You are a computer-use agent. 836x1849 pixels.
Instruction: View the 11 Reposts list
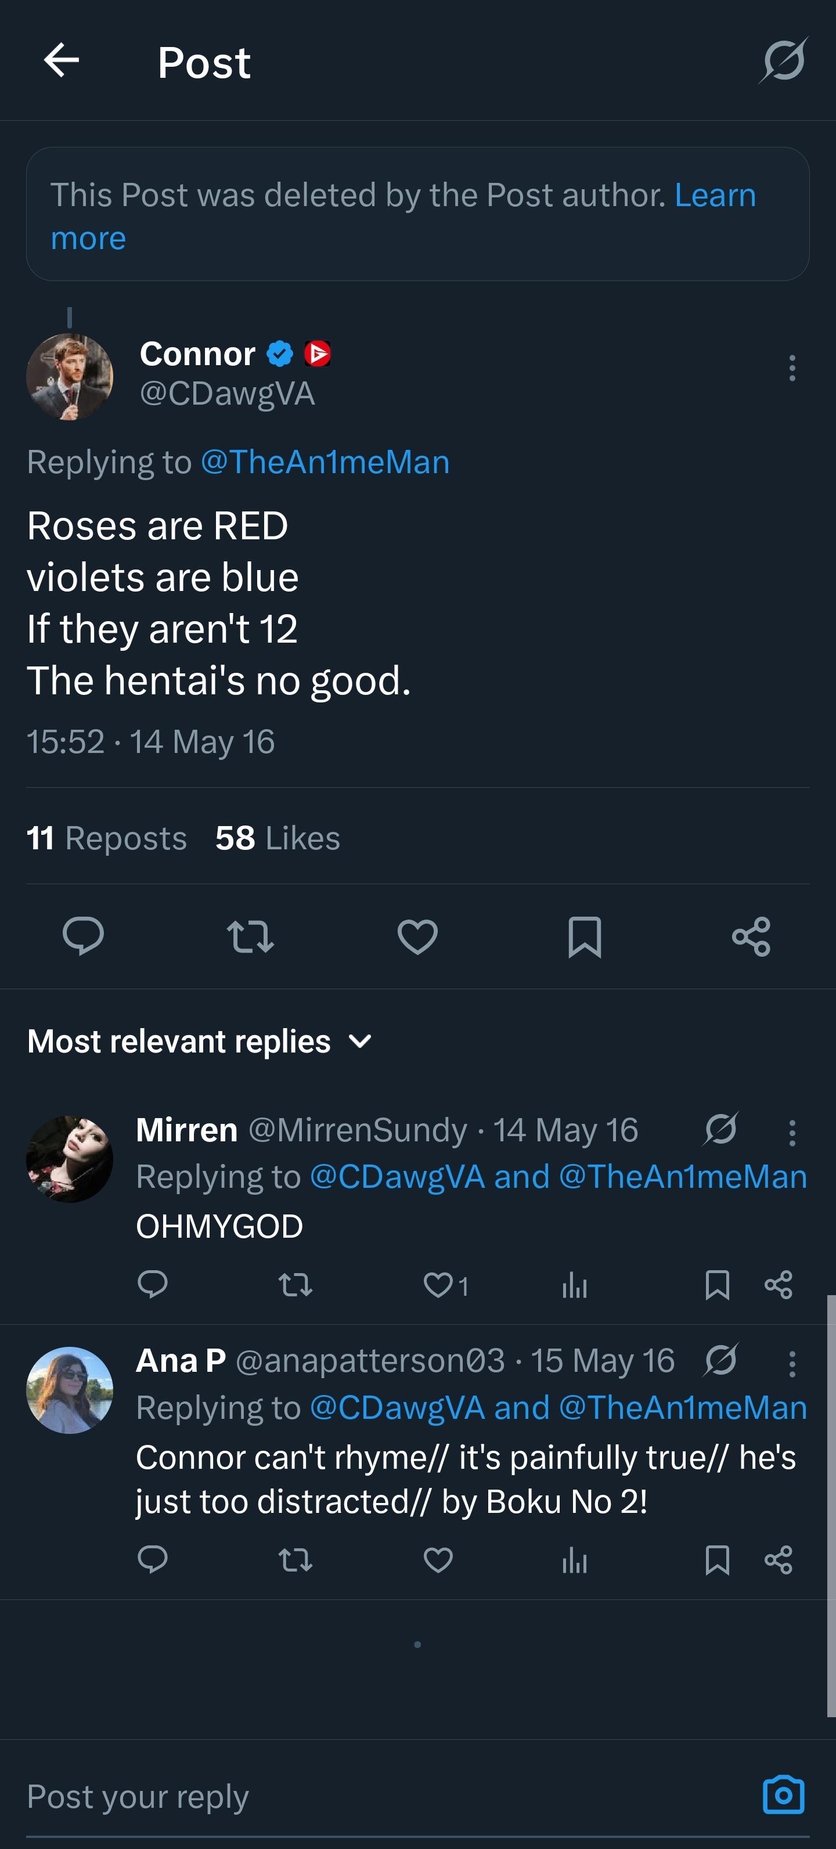[107, 838]
